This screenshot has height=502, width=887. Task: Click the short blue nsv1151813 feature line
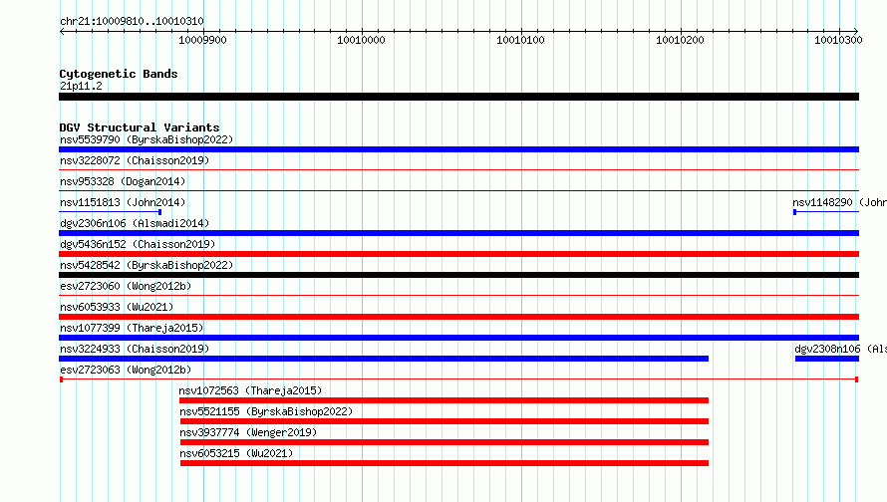[111, 212]
